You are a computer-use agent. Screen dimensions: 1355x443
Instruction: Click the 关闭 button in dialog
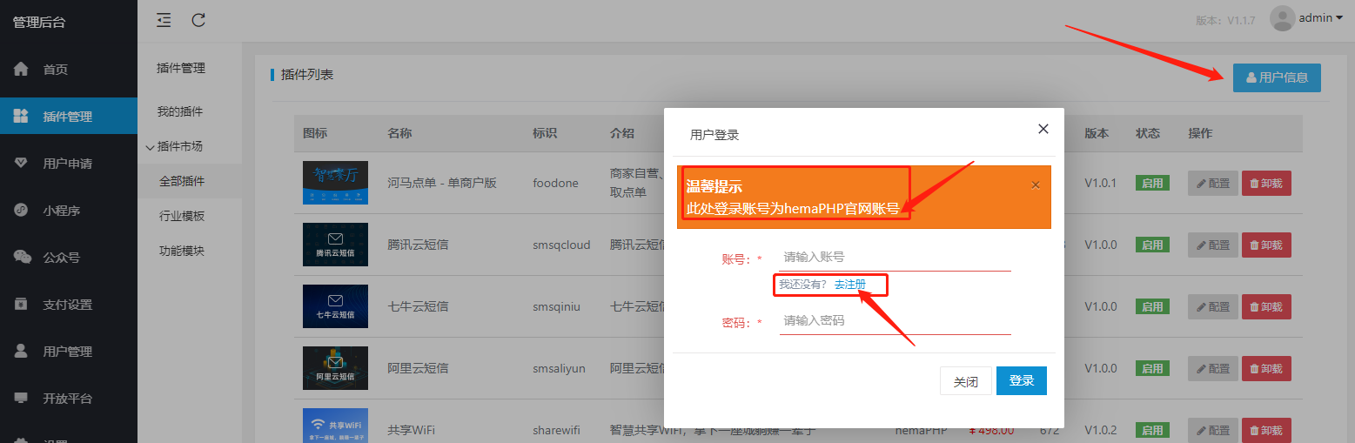pos(966,381)
